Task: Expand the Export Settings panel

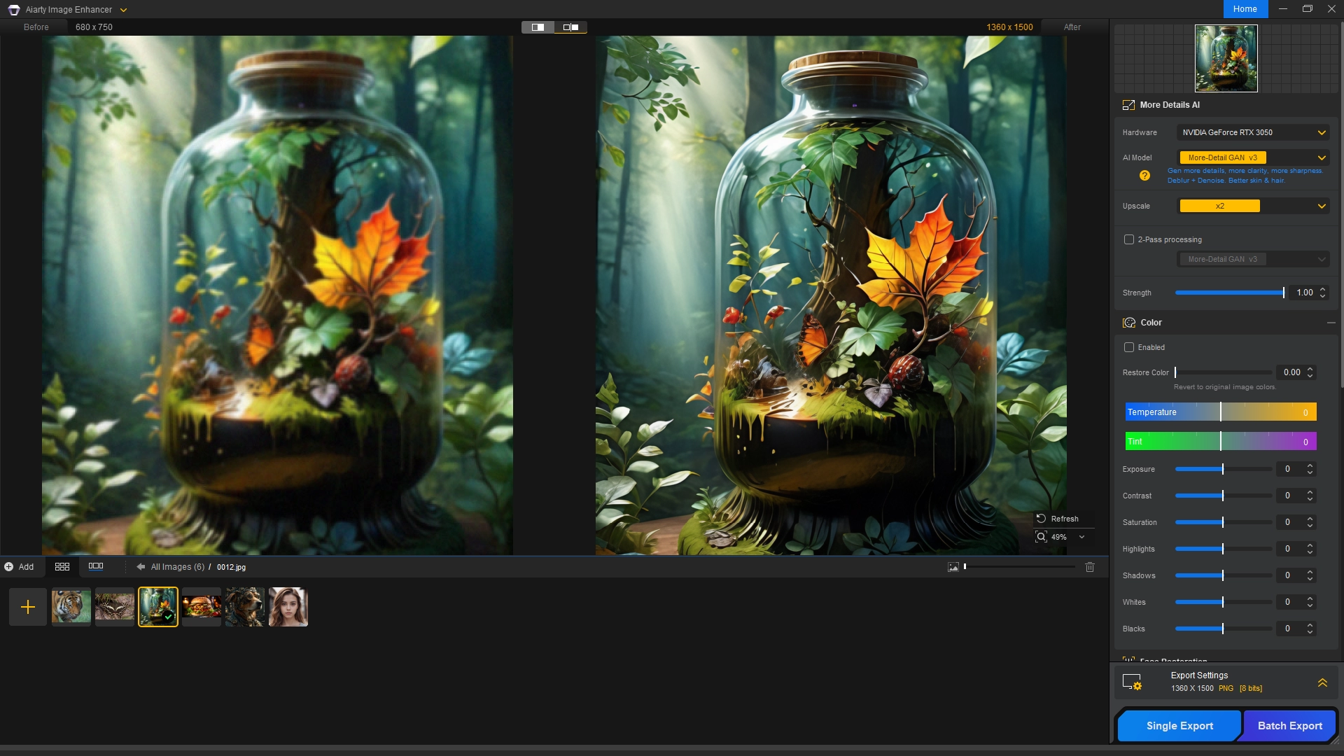Action: click(1322, 682)
